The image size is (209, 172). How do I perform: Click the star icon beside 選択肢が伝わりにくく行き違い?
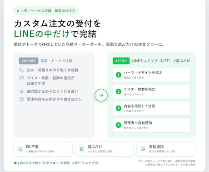21,91
